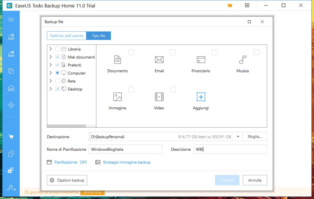Uncheck the Preferiti checkbox
Viewport: 314px width, 199px height.
pos(57,65)
